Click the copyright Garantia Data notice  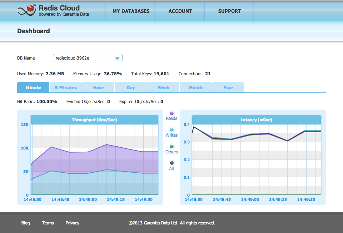point(172,223)
